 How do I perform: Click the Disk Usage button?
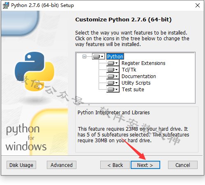tap(21, 165)
